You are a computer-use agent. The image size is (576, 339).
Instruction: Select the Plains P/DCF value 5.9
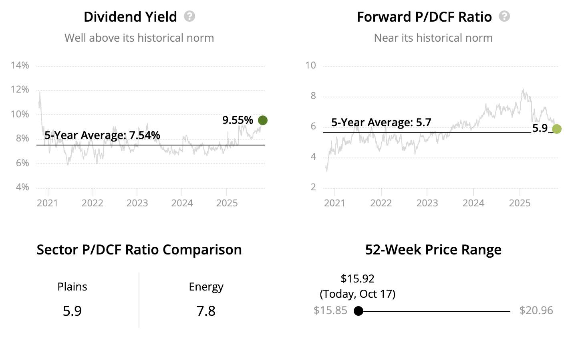pos(72,311)
